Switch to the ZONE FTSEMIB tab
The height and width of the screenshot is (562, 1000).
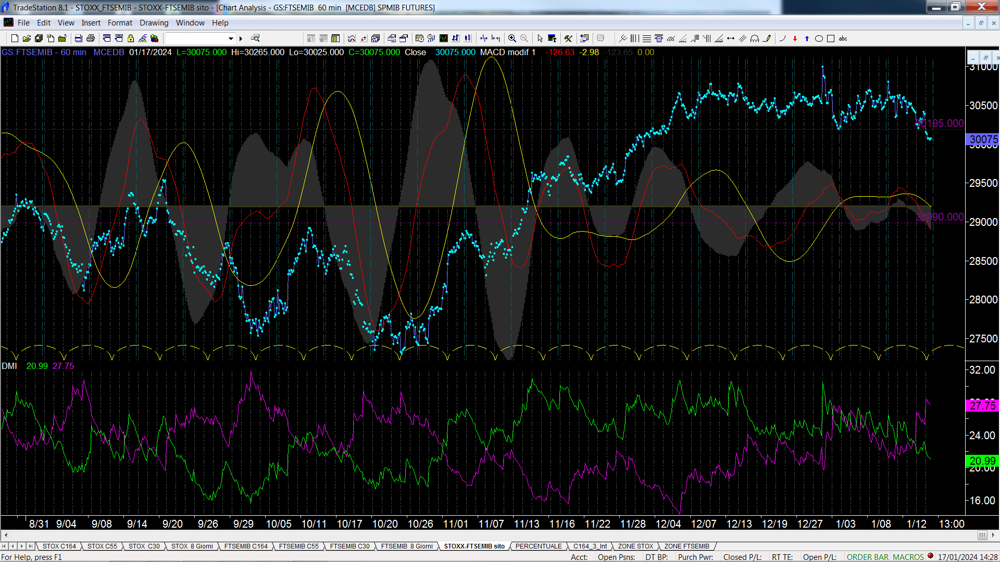686,546
